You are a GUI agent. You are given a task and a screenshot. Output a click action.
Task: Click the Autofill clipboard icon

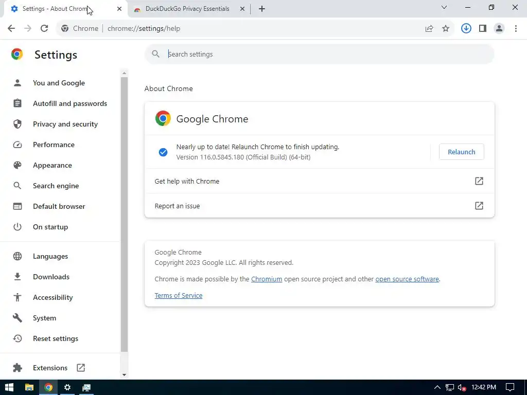click(17, 103)
